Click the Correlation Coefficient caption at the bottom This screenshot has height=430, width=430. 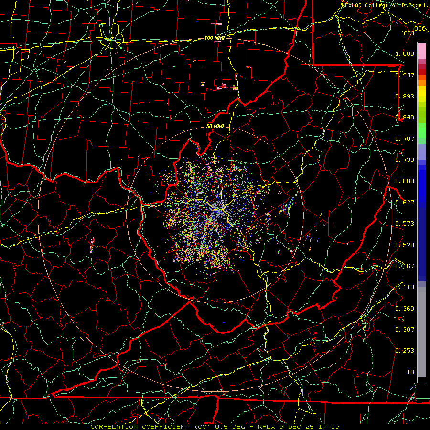(215, 427)
